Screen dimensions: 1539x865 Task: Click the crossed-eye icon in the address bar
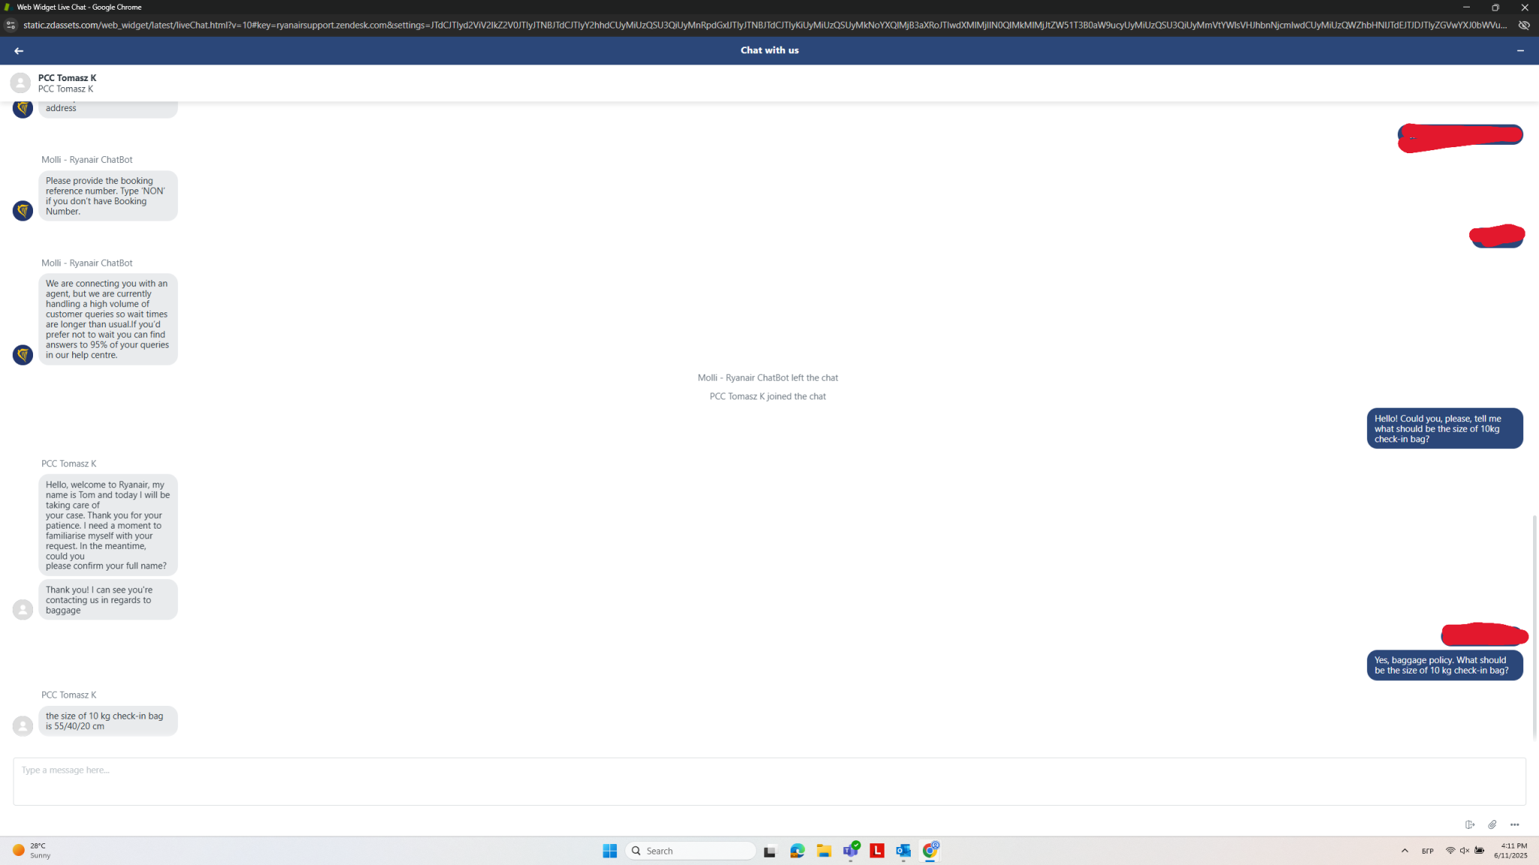tap(1524, 25)
